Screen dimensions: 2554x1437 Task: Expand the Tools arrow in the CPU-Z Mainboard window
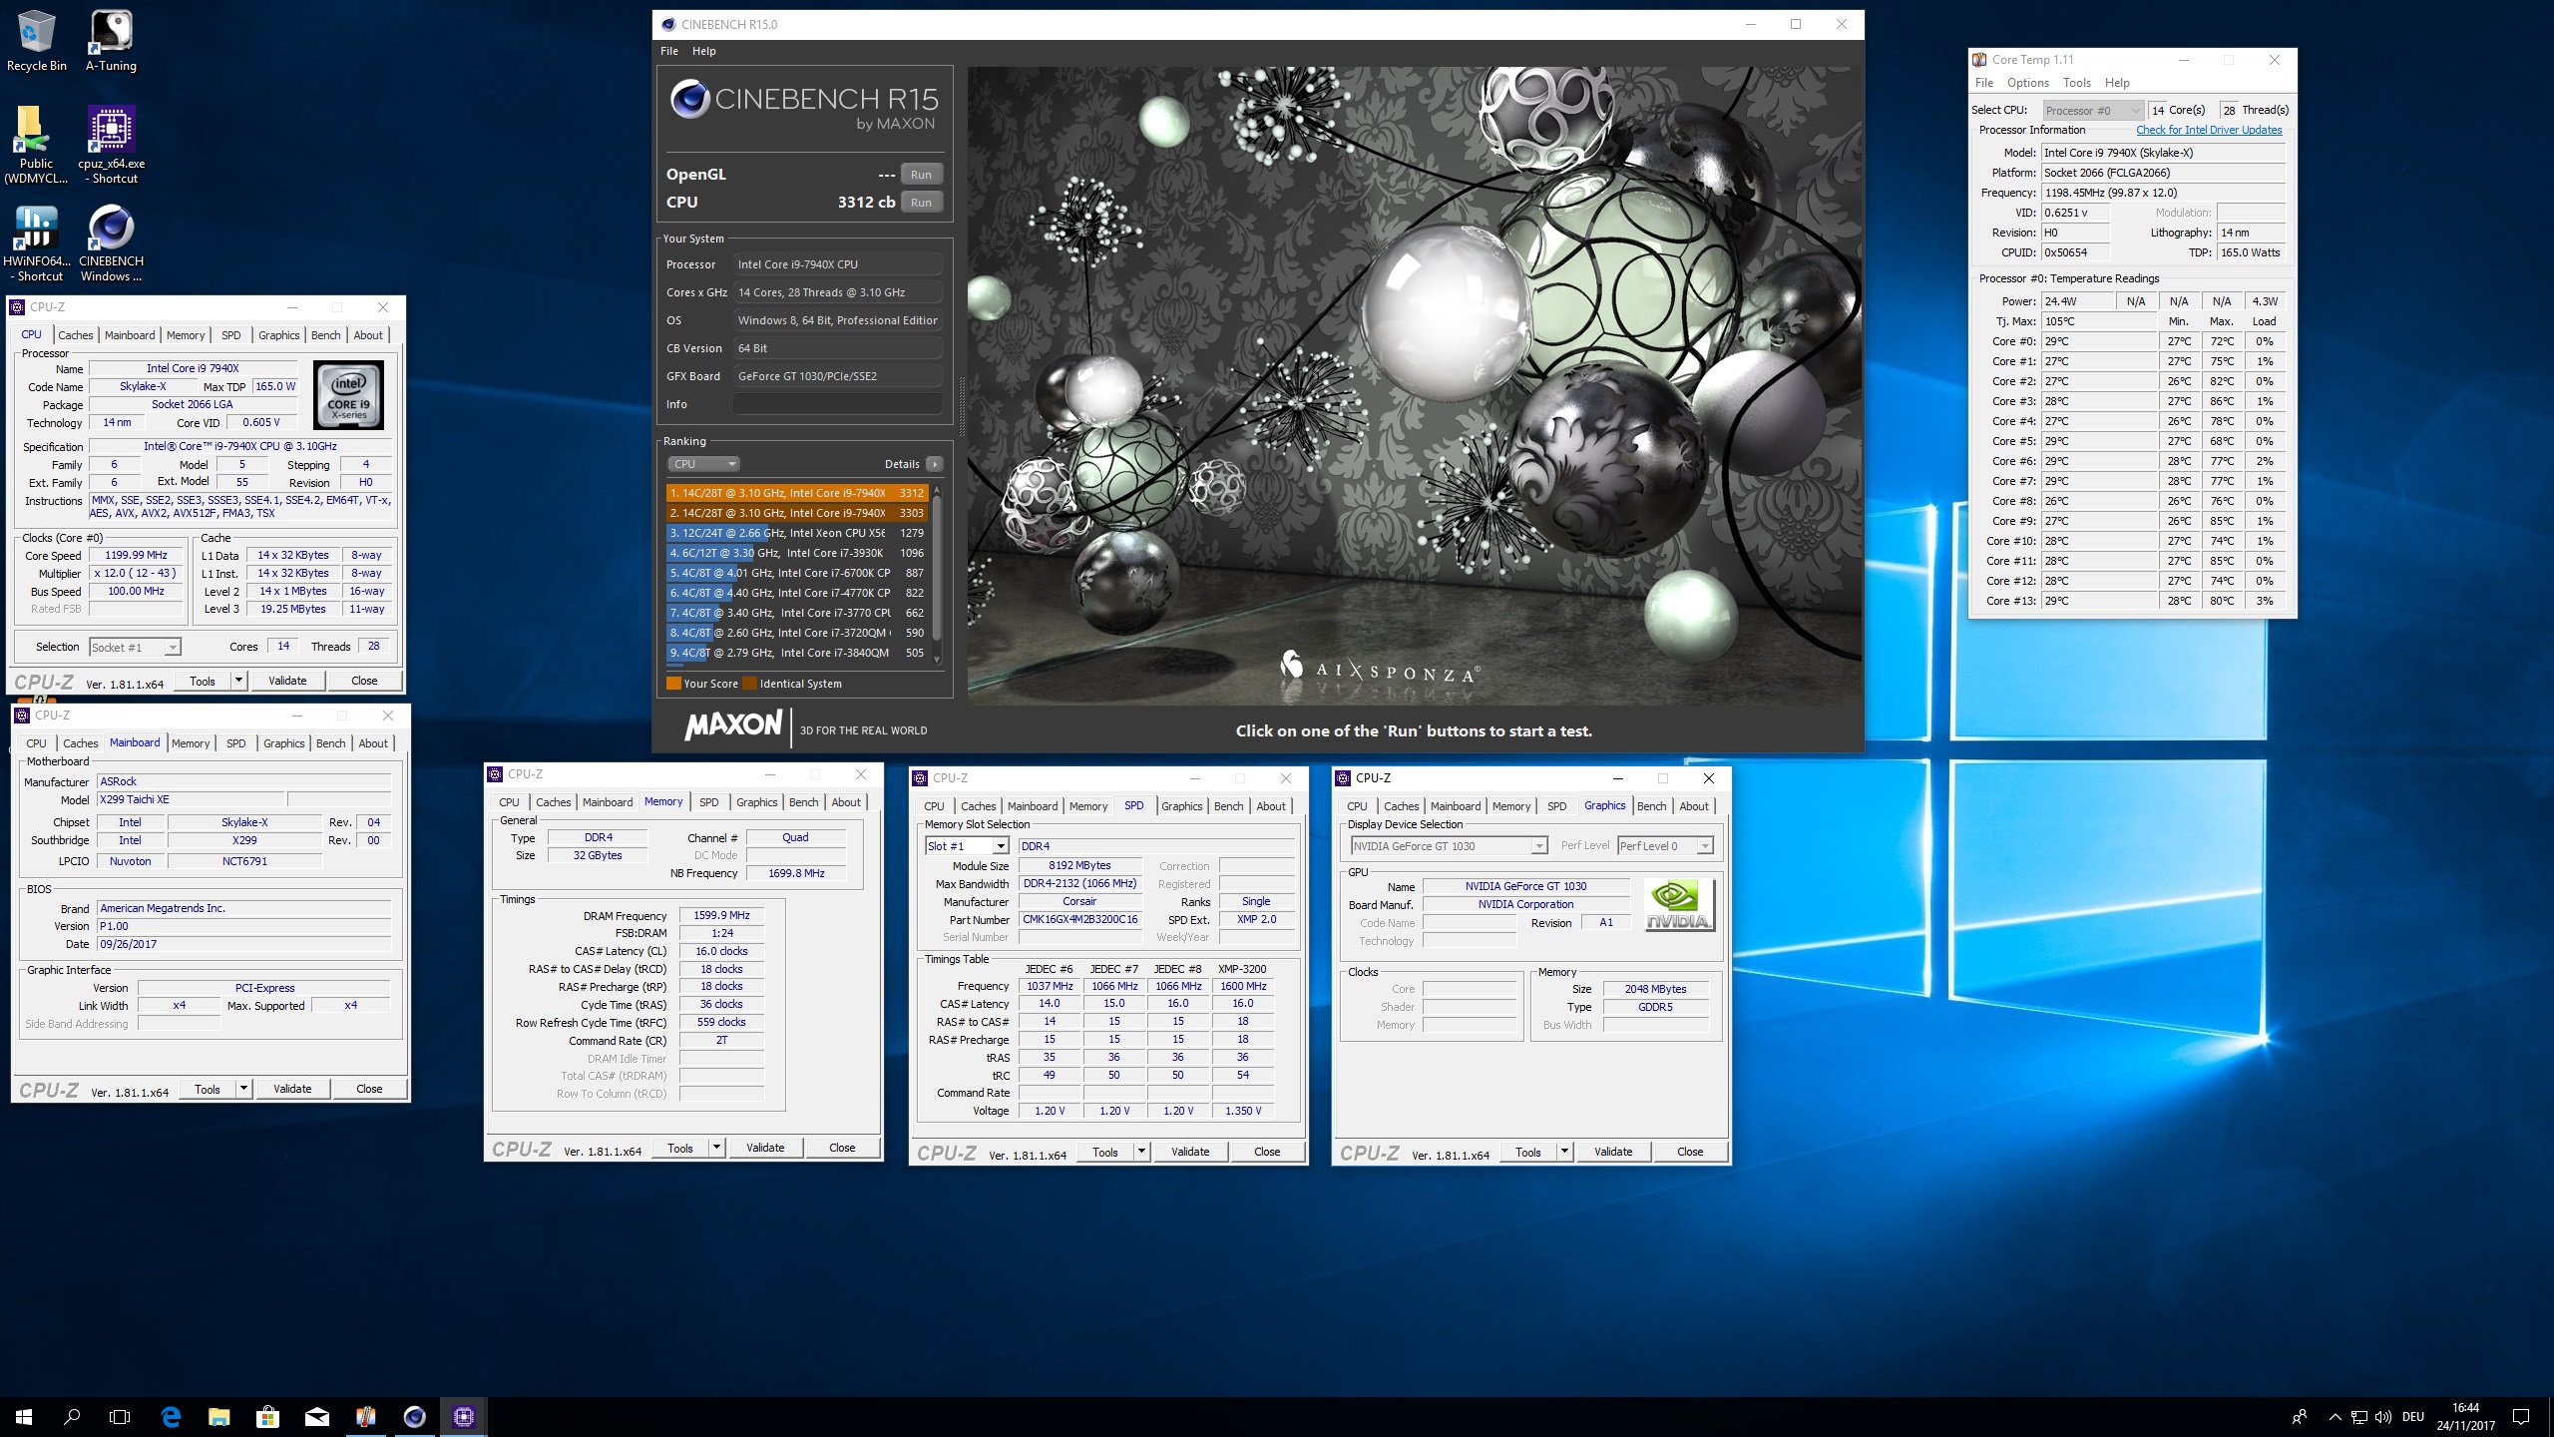(243, 1089)
